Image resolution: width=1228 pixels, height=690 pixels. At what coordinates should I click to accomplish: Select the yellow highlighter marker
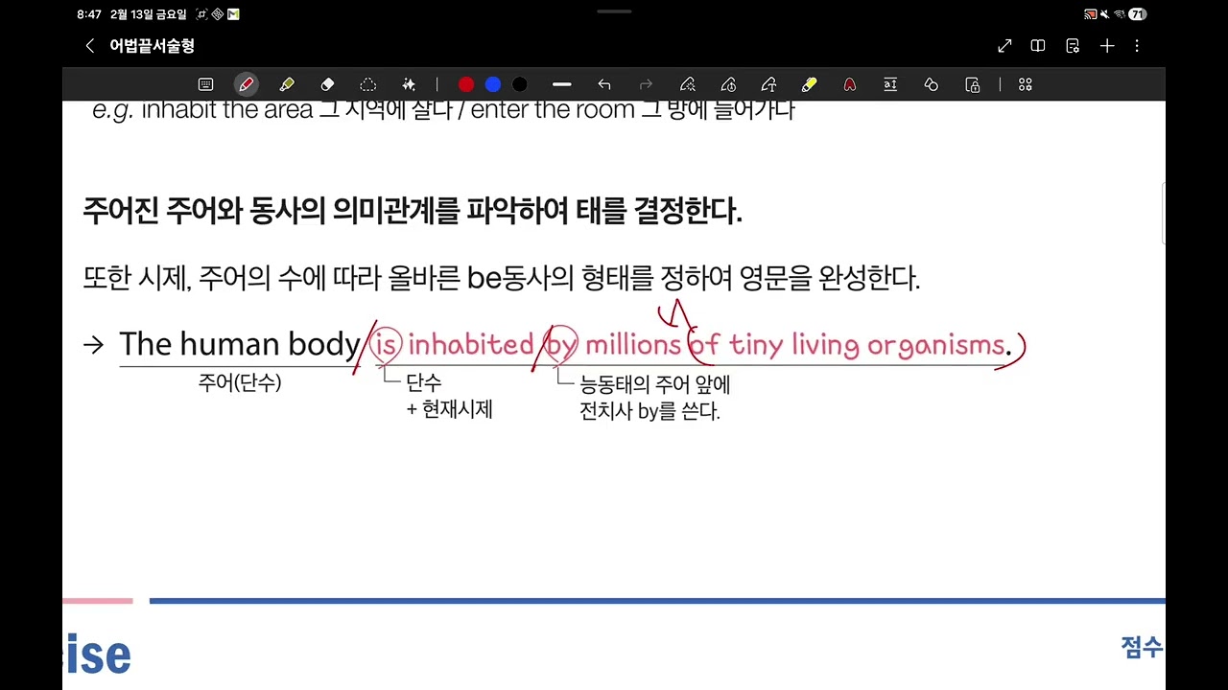coord(809,84)
